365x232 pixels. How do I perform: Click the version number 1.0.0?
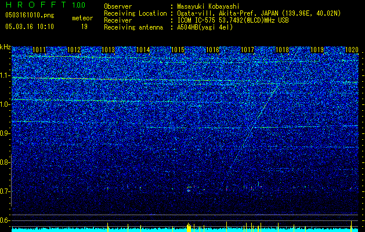[x=79, y=5]
